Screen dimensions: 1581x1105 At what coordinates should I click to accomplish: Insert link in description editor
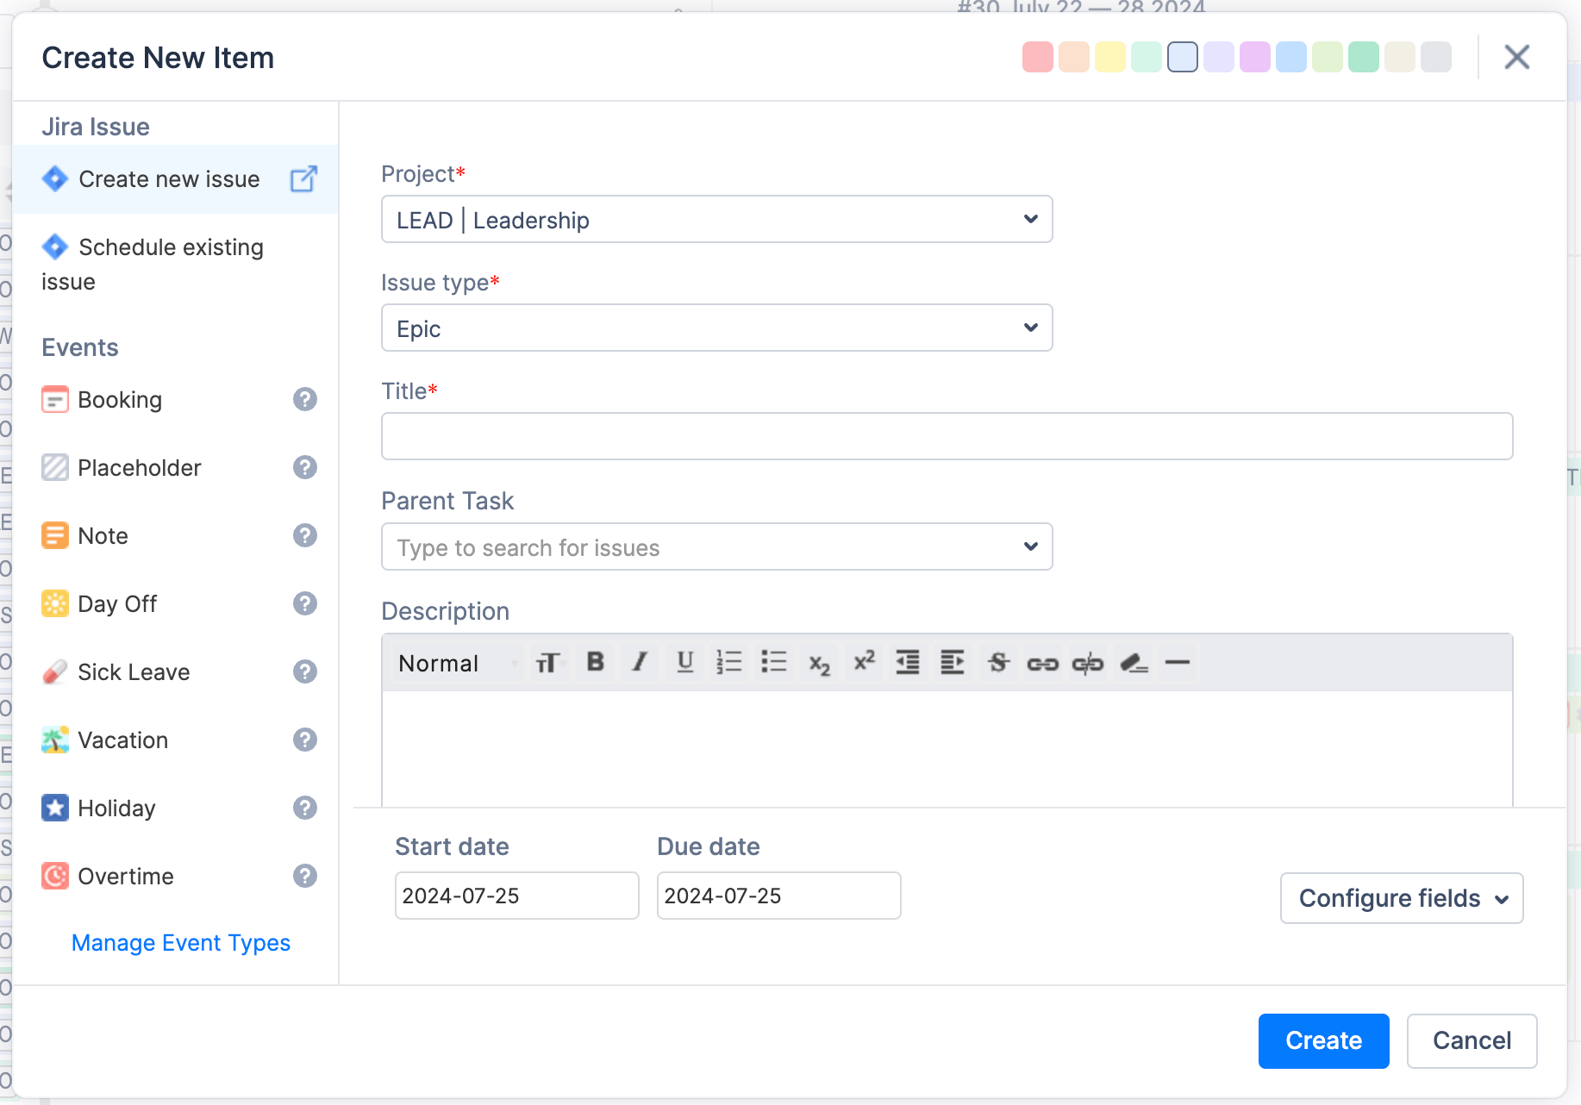1042,663
